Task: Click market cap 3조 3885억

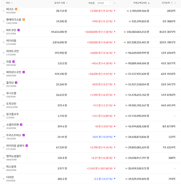Action: [x=169, y=21]
